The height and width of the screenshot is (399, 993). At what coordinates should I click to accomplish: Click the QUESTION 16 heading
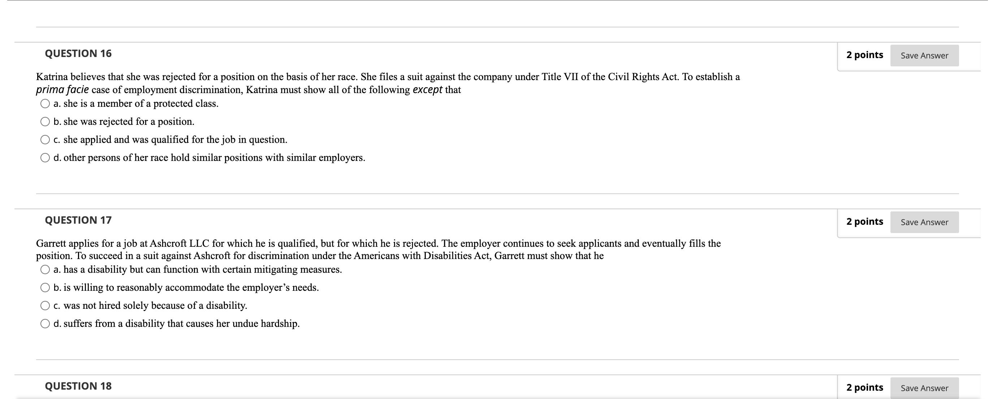78,53
